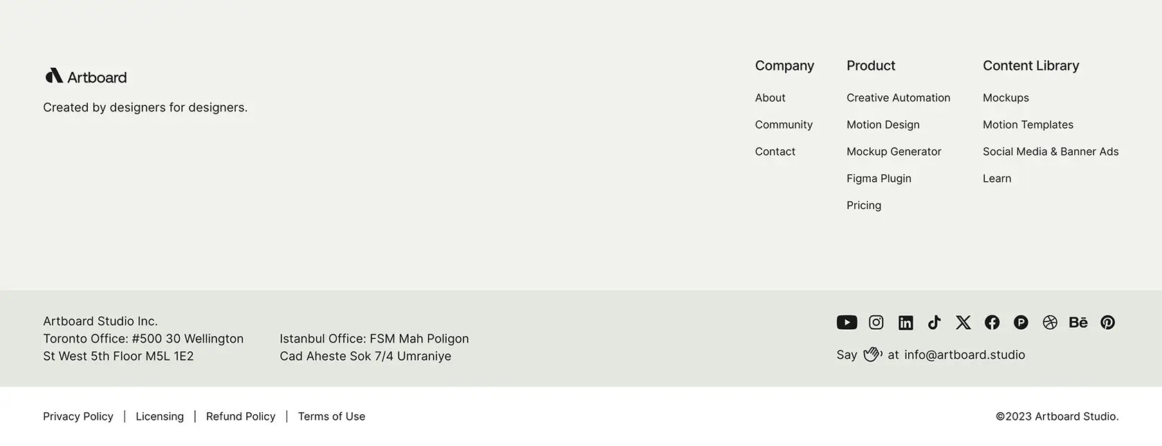View the Pricing page

click(863, 205)
